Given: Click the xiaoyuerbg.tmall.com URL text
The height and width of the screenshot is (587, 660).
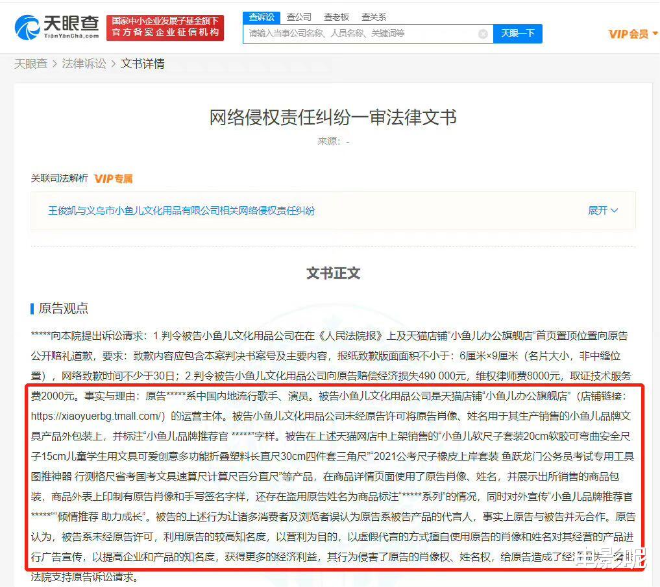Looking at the screenshot, I should tap(97, 416).
